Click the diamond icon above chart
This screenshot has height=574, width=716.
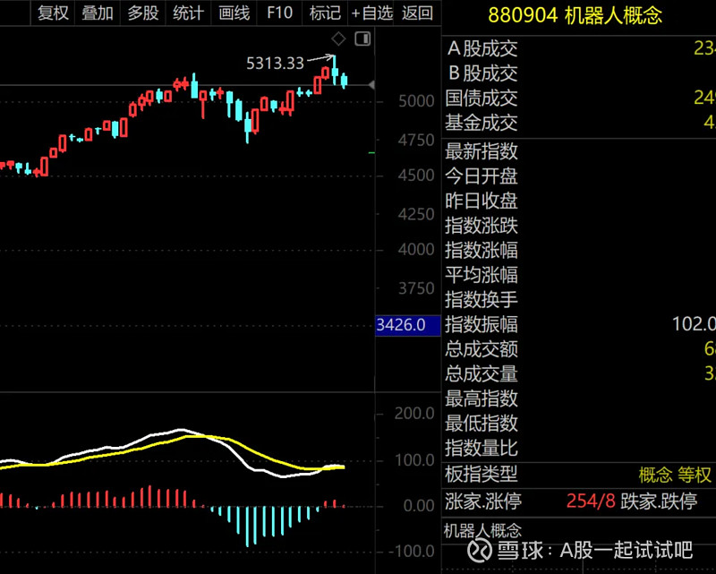338,39
